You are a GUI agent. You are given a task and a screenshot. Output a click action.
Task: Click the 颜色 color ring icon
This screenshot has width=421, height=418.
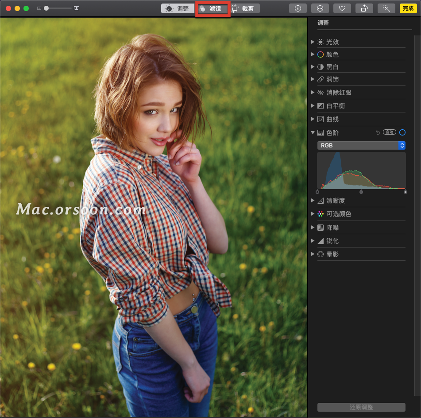point(321,54)
